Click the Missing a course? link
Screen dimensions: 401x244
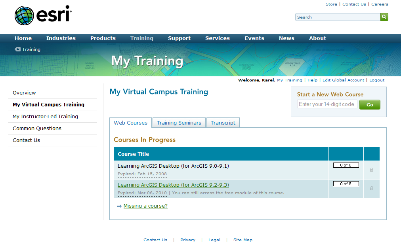145,206
